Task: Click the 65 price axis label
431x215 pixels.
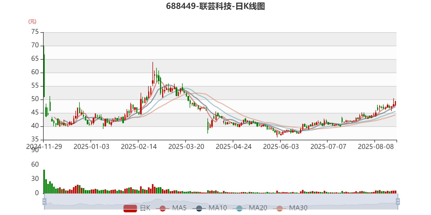Action: click(35, 59)
